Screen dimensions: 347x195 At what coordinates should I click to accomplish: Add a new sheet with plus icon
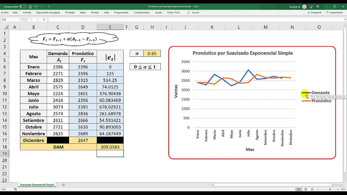[63, 185]
